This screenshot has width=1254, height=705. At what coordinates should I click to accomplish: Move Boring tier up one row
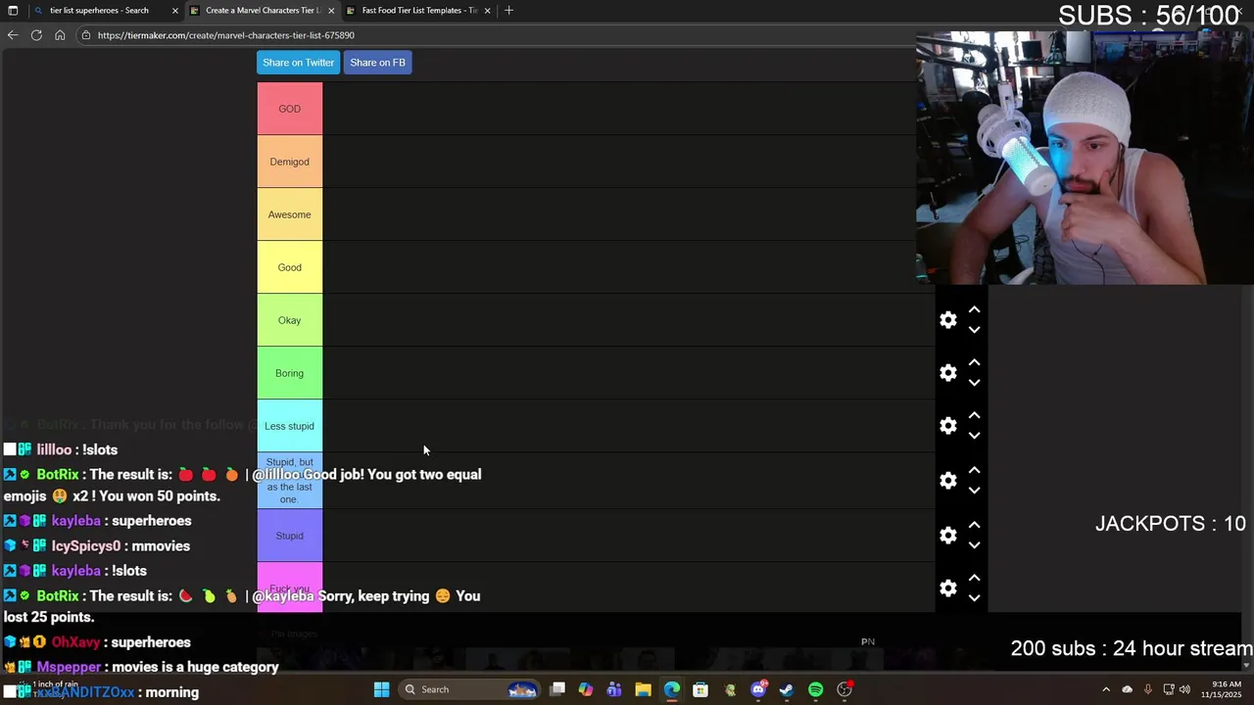974,362
